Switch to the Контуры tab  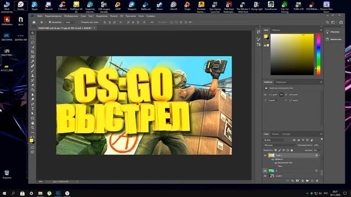(286, 134)
